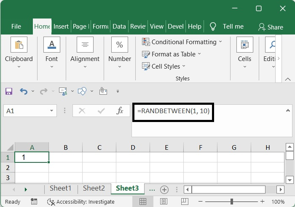The width and height of the screenshot is (295, 207).
Task: Click the Tell me lightbulb icon
Action: point(213,27)
